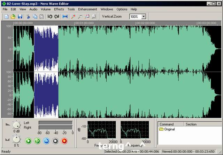Viewport: 223px width, 155px height.
Task: Click the 0 % knob
Action: (16, 139)
